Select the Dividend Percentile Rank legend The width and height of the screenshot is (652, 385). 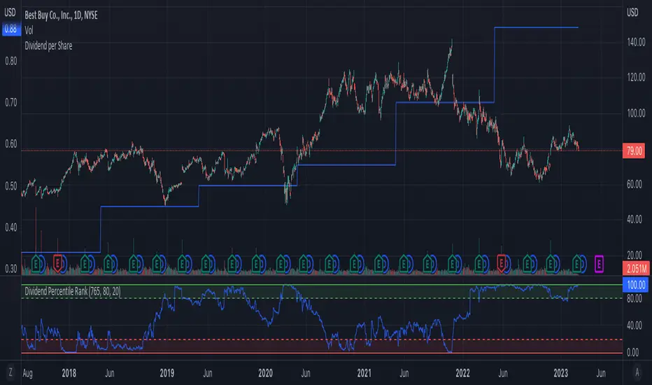pos(73,291)
